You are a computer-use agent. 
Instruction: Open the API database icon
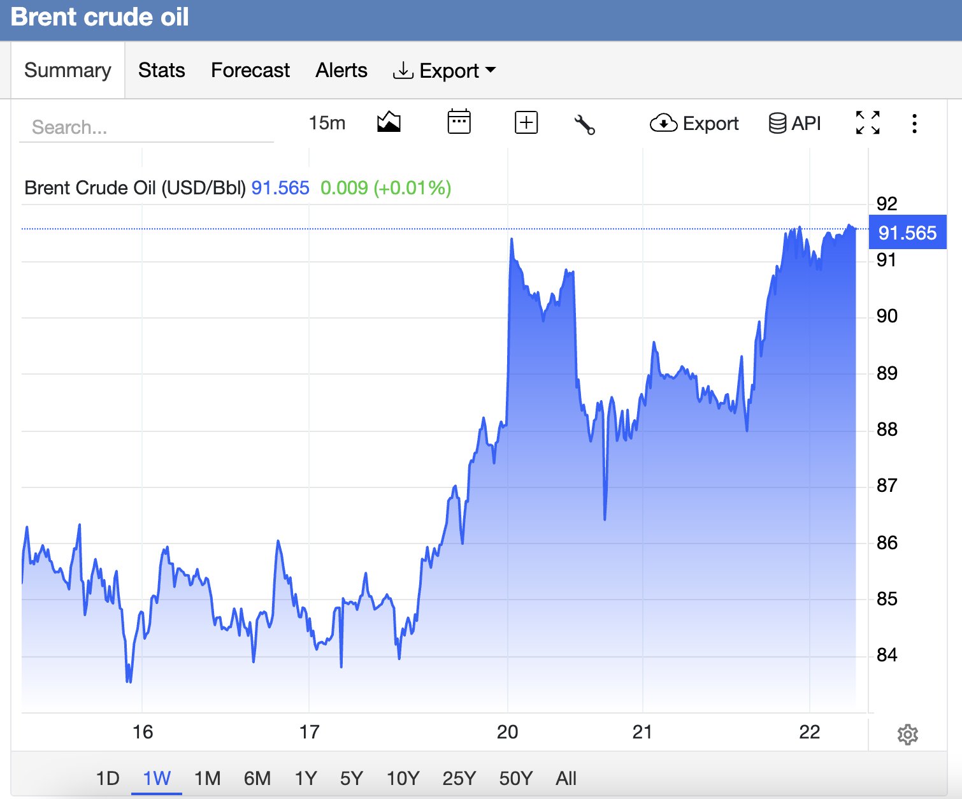[x=794, y=123]
